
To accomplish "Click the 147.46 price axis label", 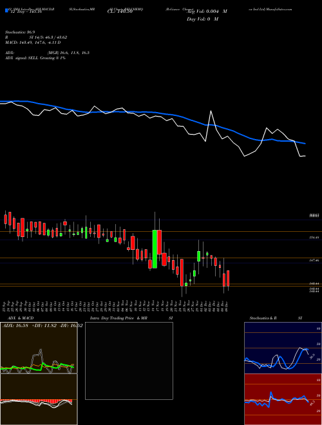I will [314, 260].
